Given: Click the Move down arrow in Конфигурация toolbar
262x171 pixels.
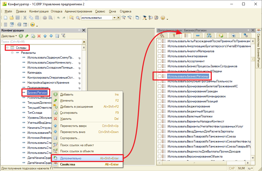Looking at the screenshot, I should tap(51, 36).
